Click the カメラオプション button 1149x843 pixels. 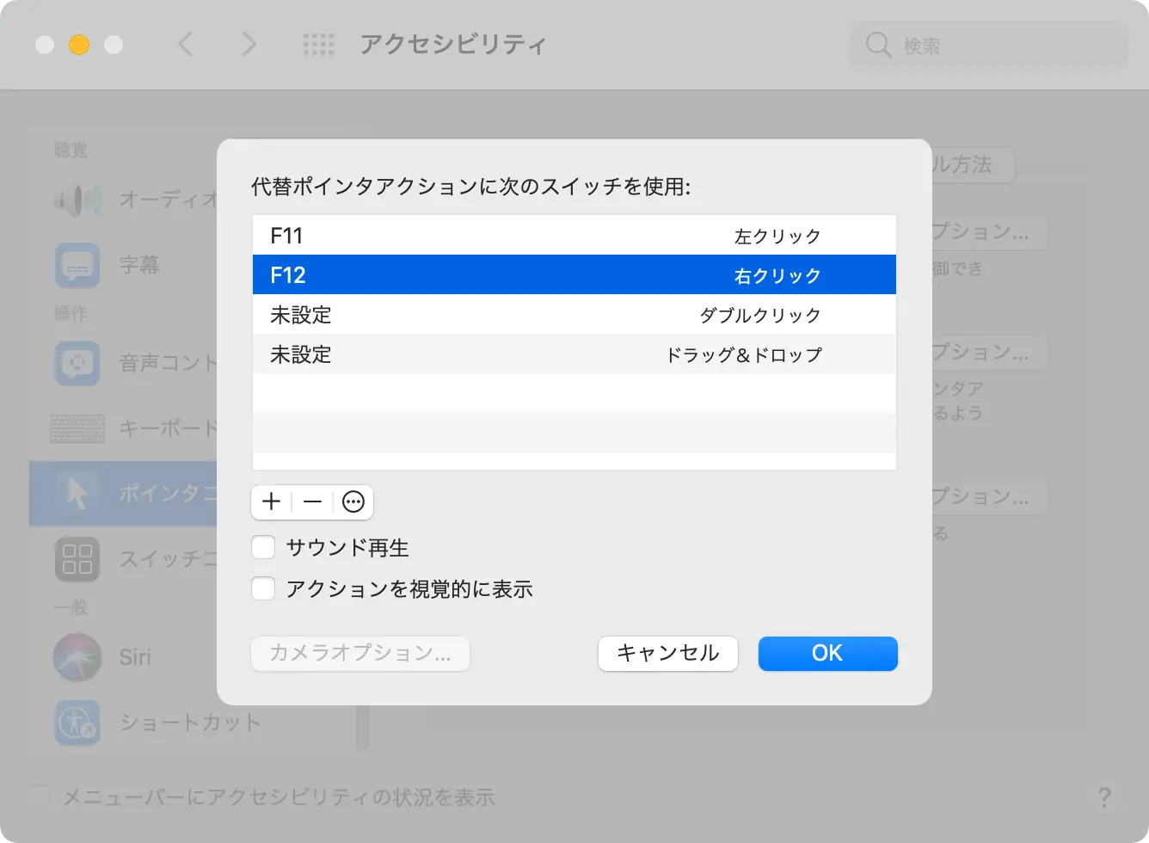[360, 654]
